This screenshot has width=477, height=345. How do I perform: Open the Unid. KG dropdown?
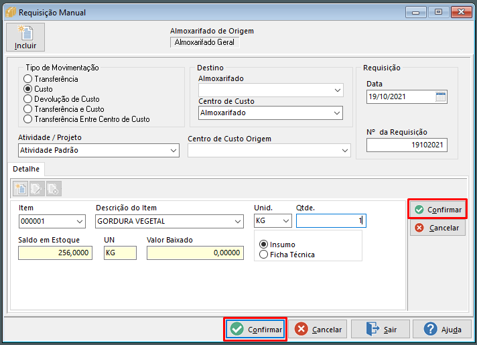click(x=286, y=221)
